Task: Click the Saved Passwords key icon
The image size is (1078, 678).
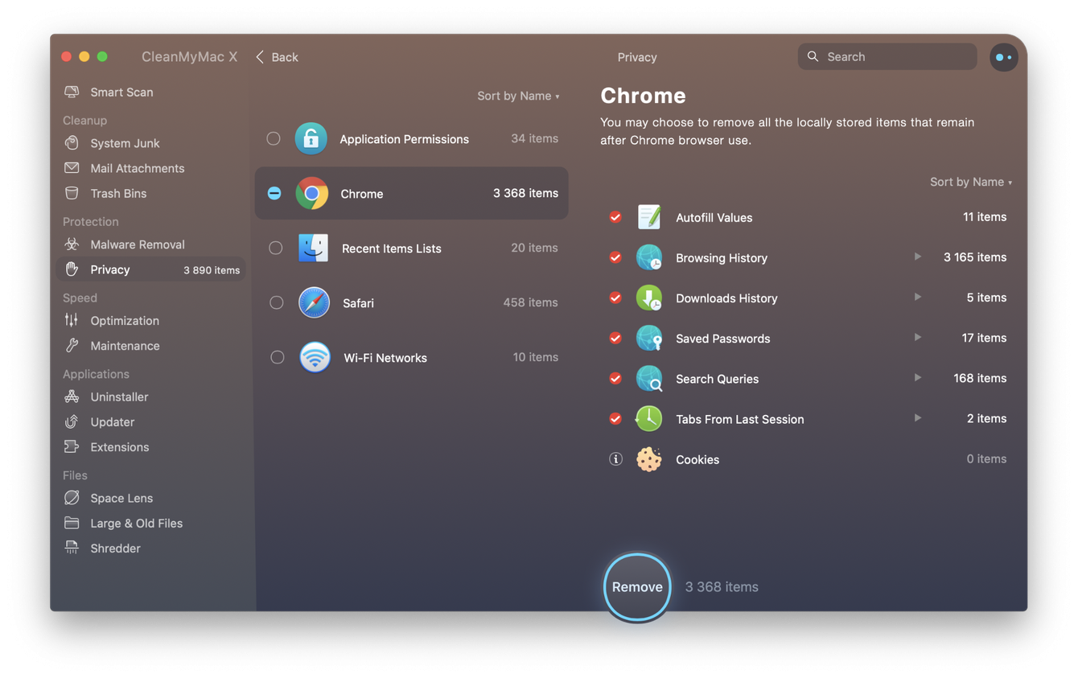Action: coord(649,338)
